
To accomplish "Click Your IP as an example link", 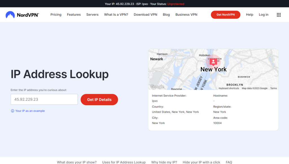I will coord(30,111).
